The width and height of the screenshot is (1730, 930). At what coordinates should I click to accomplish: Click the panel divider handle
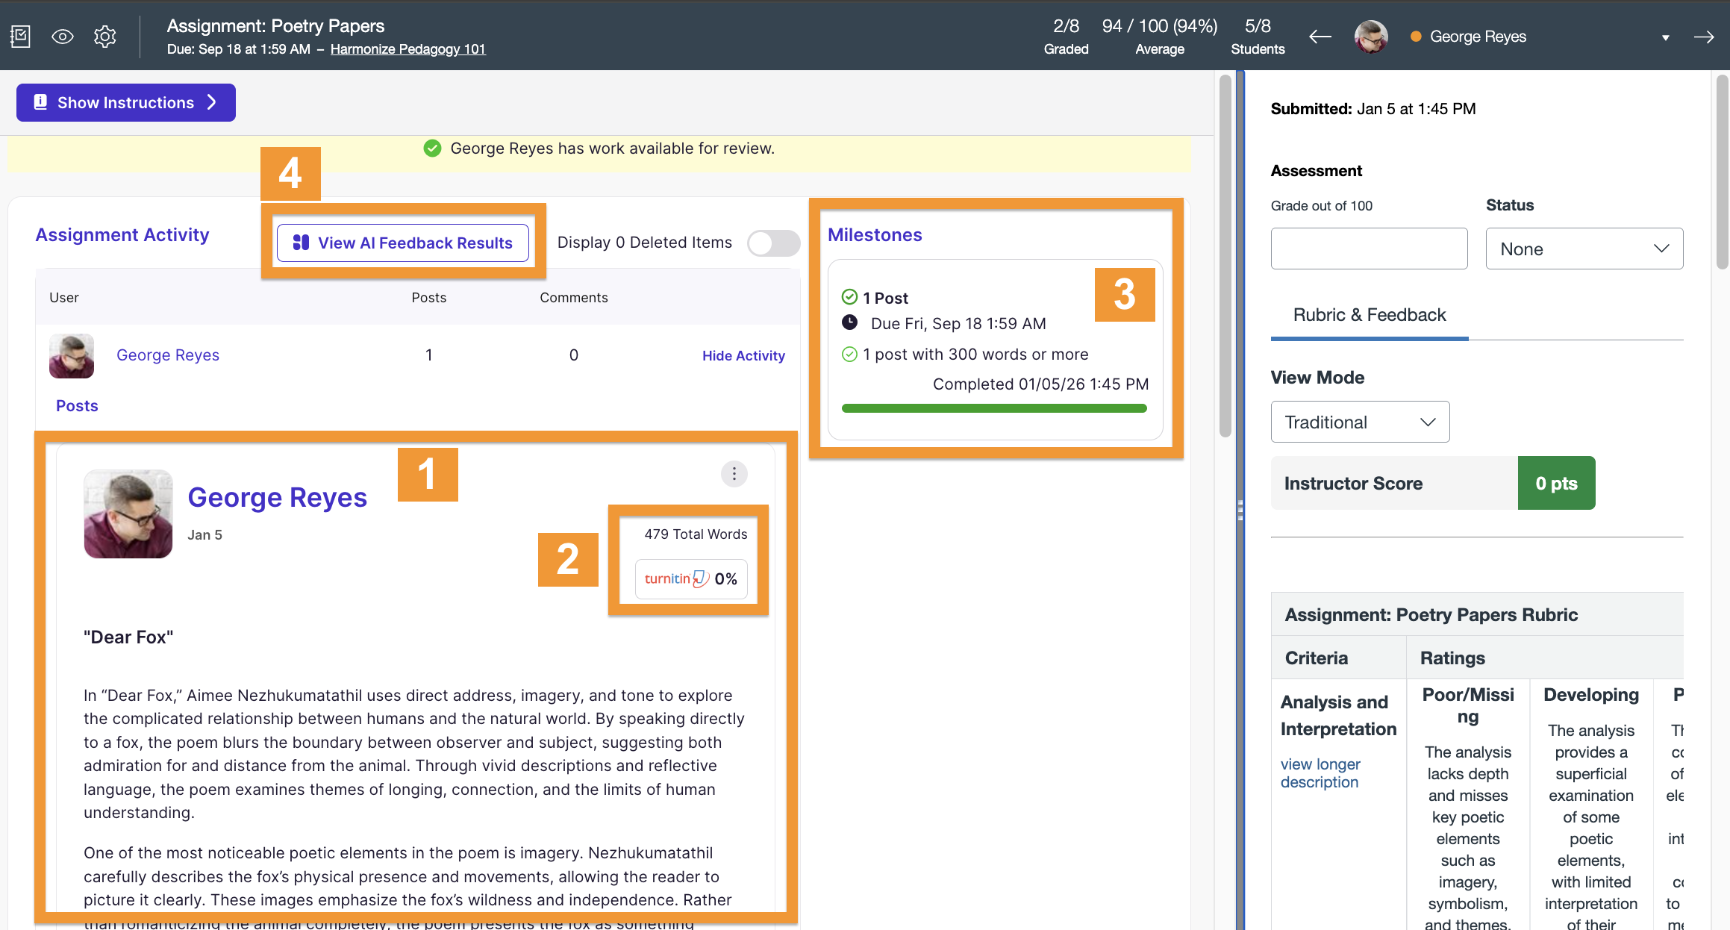click(x=1240, y=510)
